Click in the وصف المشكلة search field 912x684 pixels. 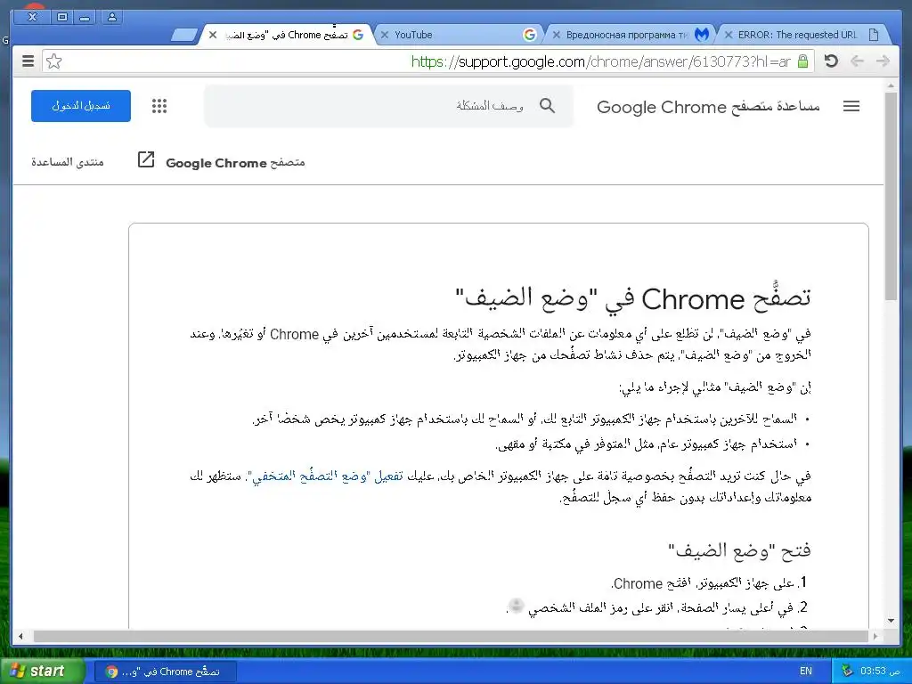(388, 106)
